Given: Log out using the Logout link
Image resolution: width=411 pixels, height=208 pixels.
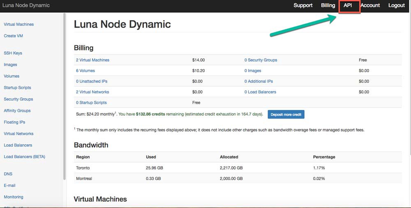Looking at the screenshot, I should point(396,5).
